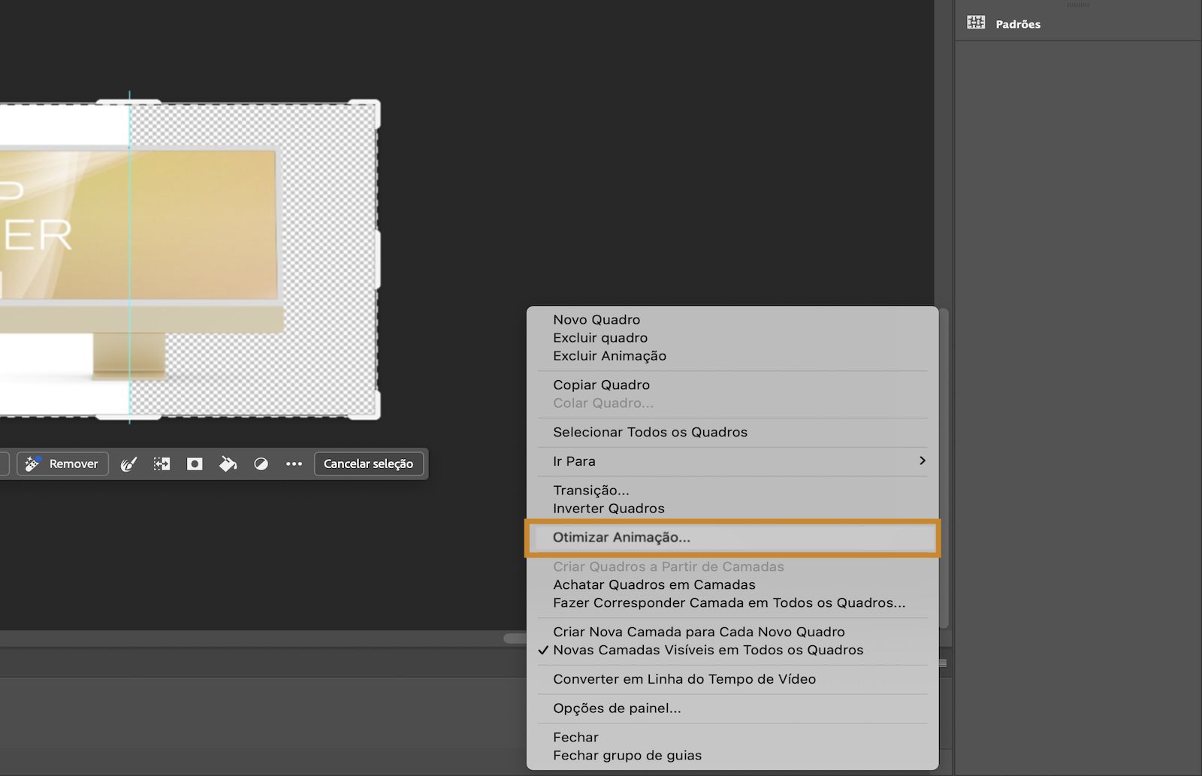Choose Otimizar Animação from the menu
This screenshot has width=1202, height=776.
[621, 537]
